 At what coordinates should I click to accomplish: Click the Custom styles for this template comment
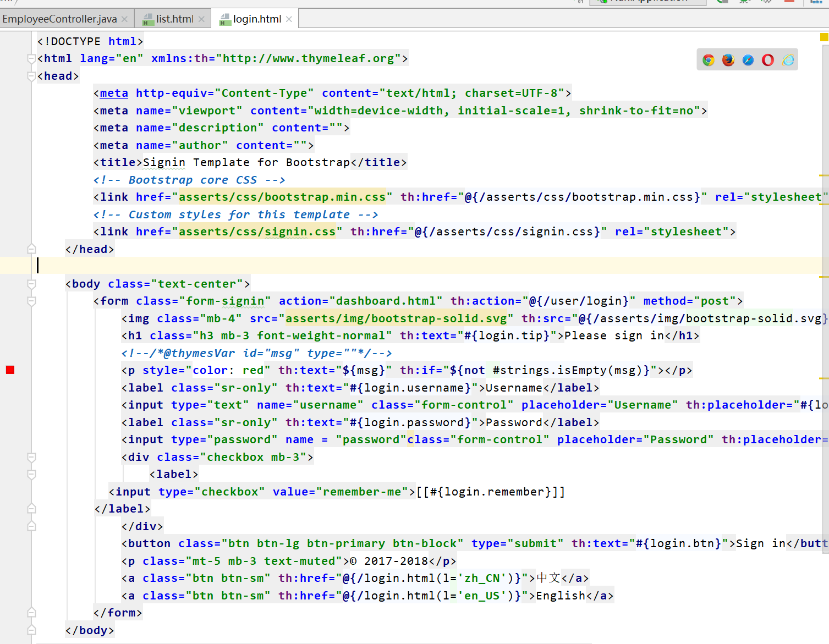click(x=235, y=214)
